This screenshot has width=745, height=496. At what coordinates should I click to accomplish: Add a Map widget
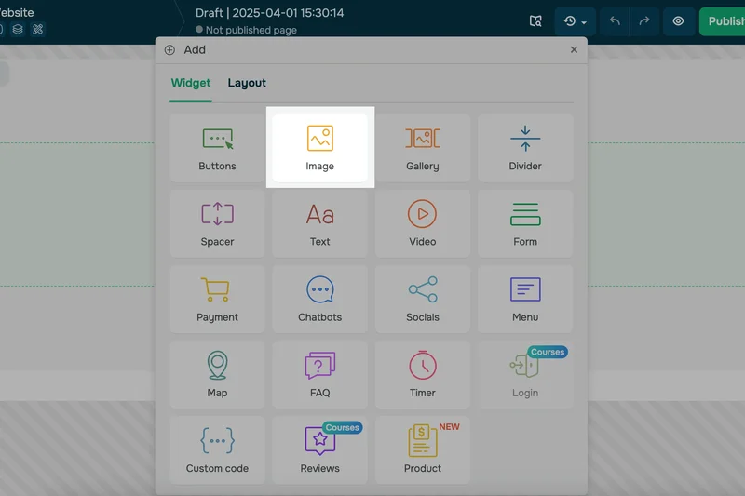click(x=217, y=374)
